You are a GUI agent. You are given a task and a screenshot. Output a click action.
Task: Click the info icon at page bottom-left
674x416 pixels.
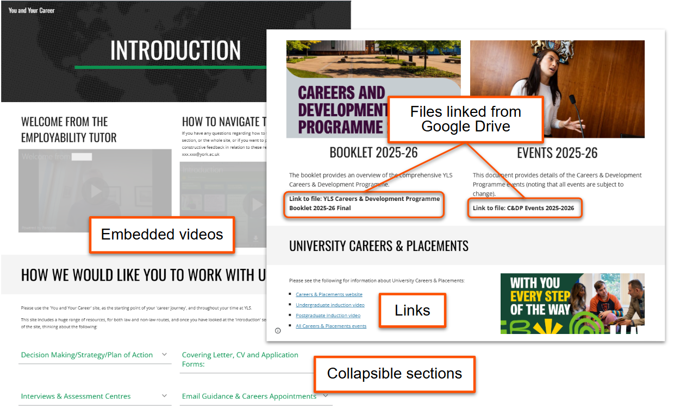click(278, 330)
